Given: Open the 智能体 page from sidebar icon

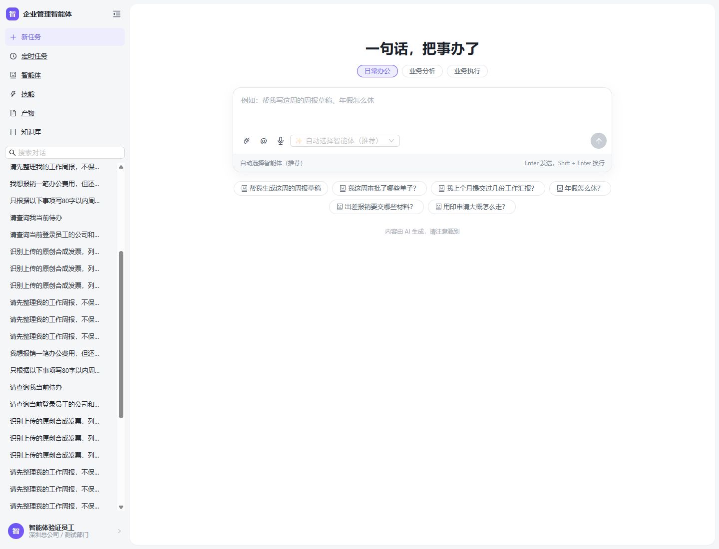Looking at the screenshot, I should pyautogui.click(x=13, y=75).
